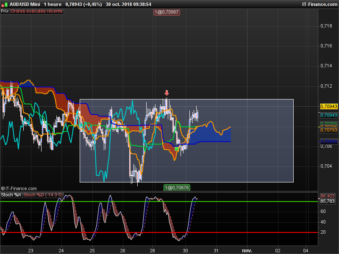The height and width of the screenshot is (254, 339).
Task: Click the green X order exit marker
Action: point(177,149)
